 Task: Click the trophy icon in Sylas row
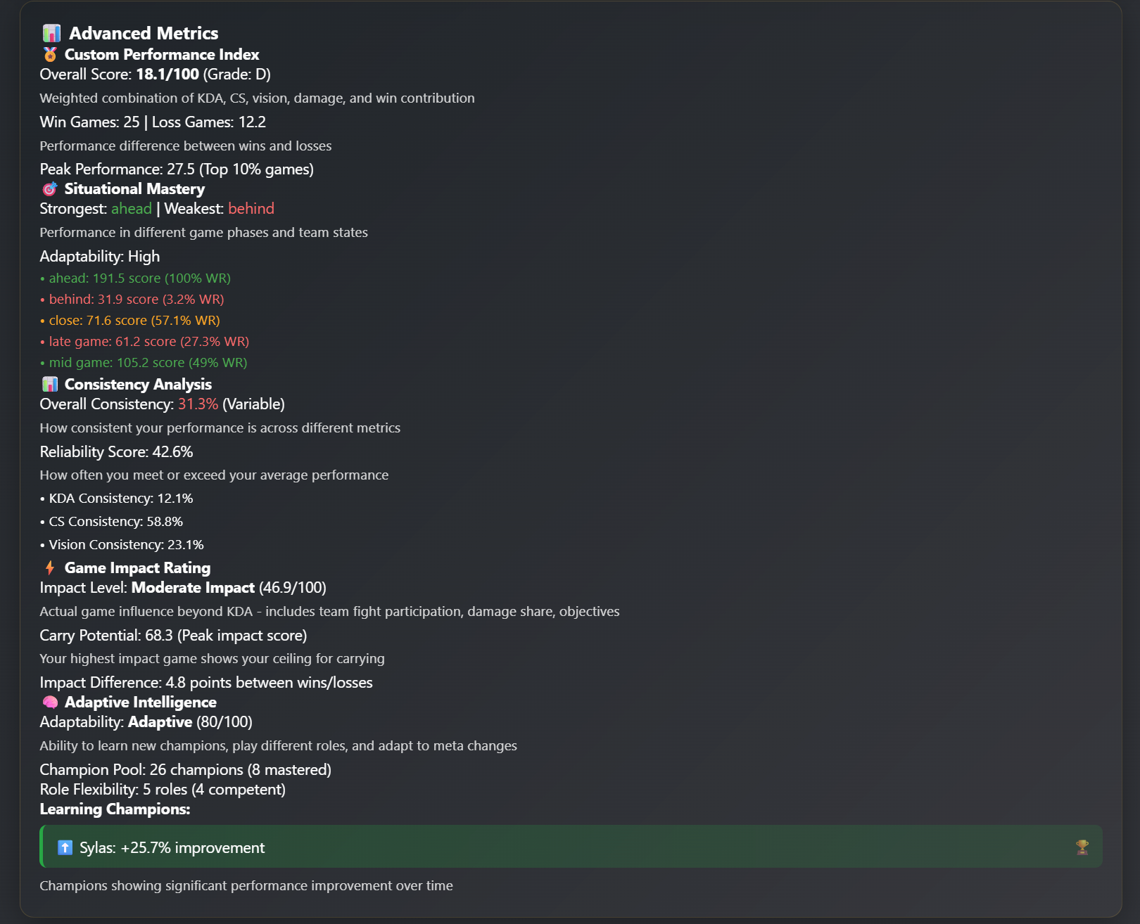[1082, 847]
